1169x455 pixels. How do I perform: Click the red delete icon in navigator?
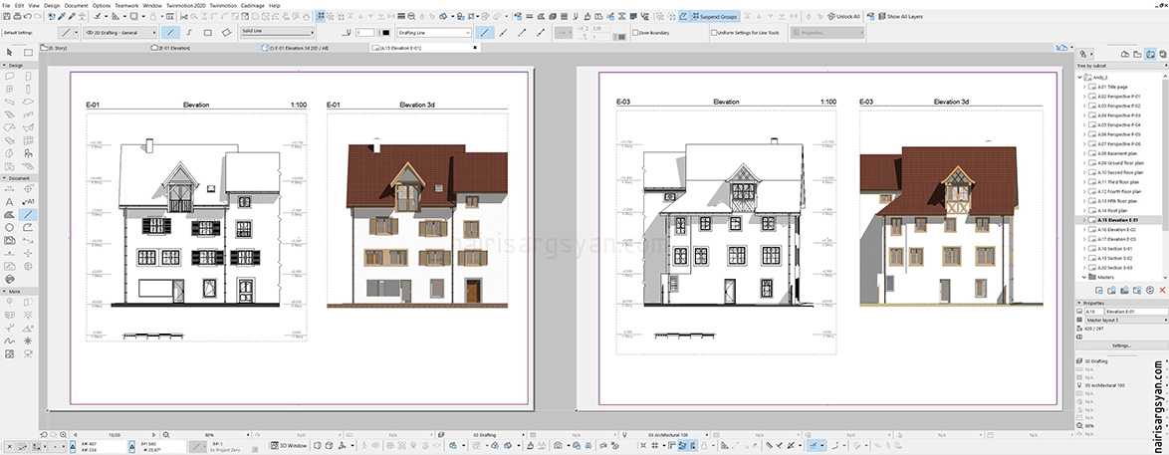[x=1162, y=290]
